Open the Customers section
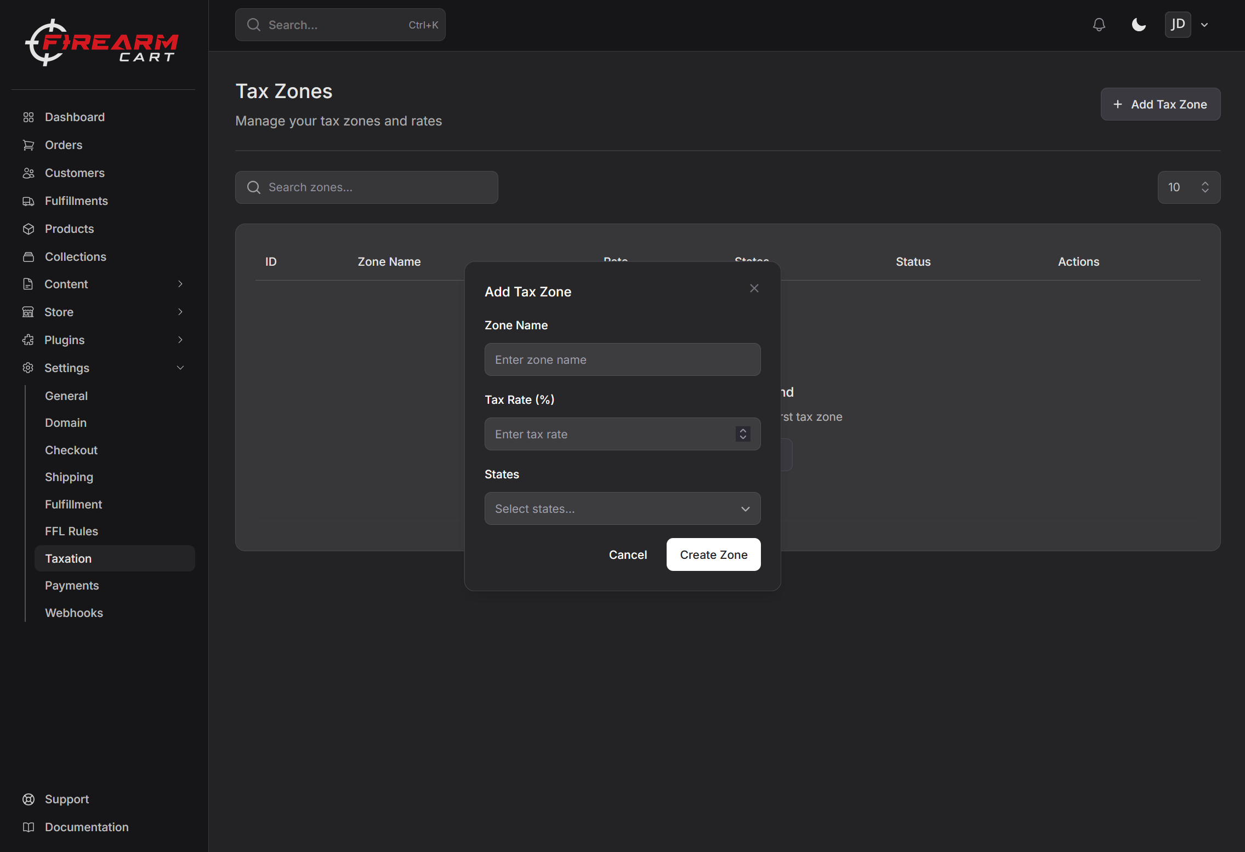This screenshot has height=852, width=1245. (x=75, y=173)
